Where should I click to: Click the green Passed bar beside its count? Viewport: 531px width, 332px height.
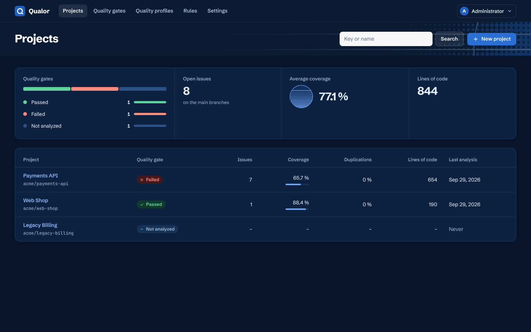[x=150, y=102]
